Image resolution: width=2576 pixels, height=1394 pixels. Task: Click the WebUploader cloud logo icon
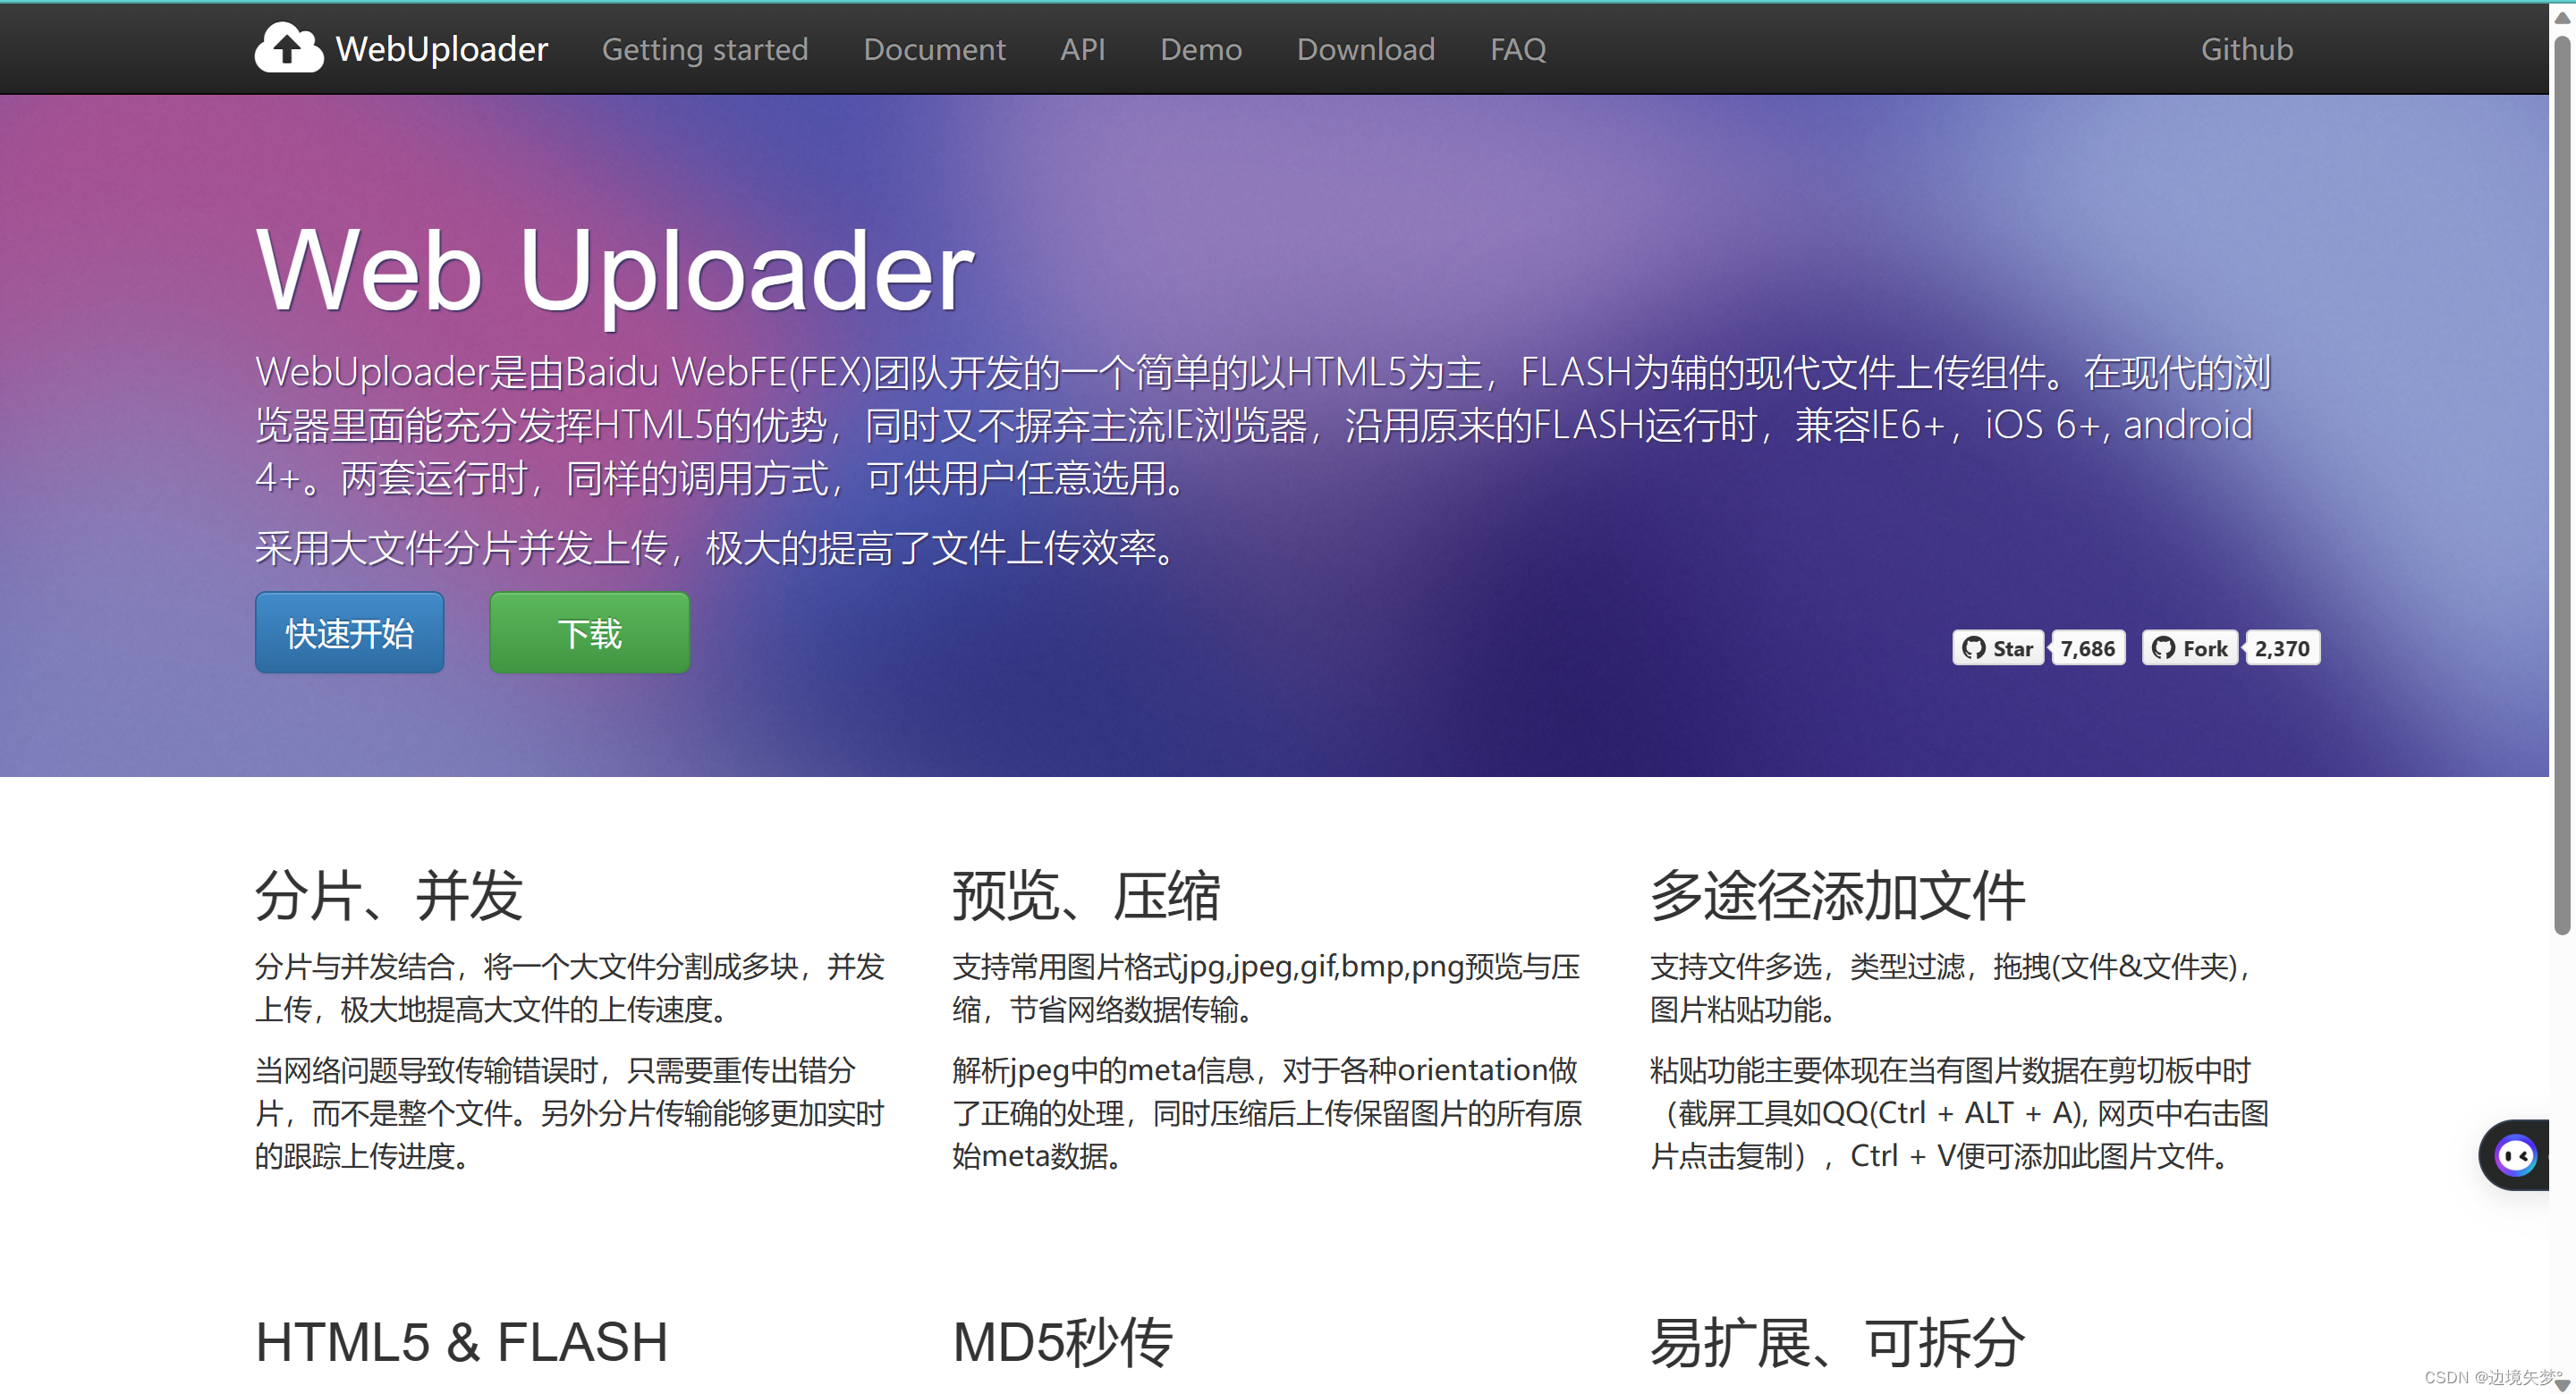(288, 48)
